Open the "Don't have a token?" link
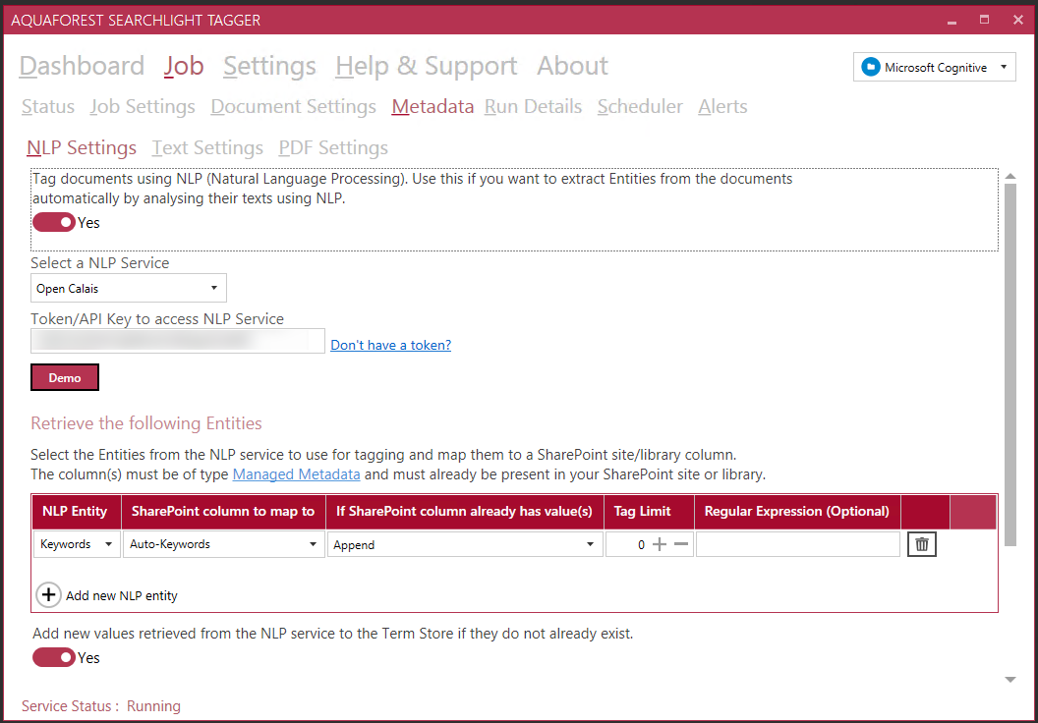Screen dimensions: 1038x723 [x=390, y=345]
